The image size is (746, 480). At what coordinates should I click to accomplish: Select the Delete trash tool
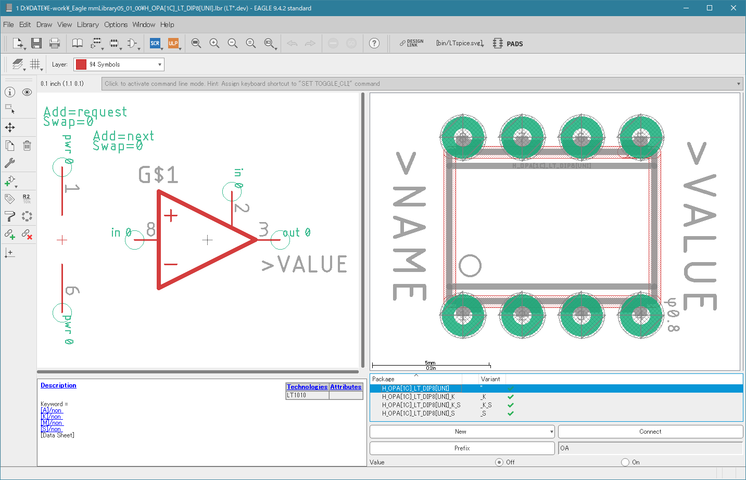click(x=27, y=146)
